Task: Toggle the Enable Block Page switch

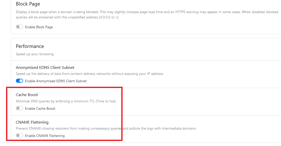Action: [x=19, y=27]
